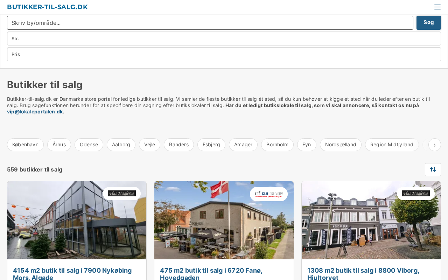Screen dimensions: 448x280
Task: Click the Søg search button
Action: coord(429,23)
